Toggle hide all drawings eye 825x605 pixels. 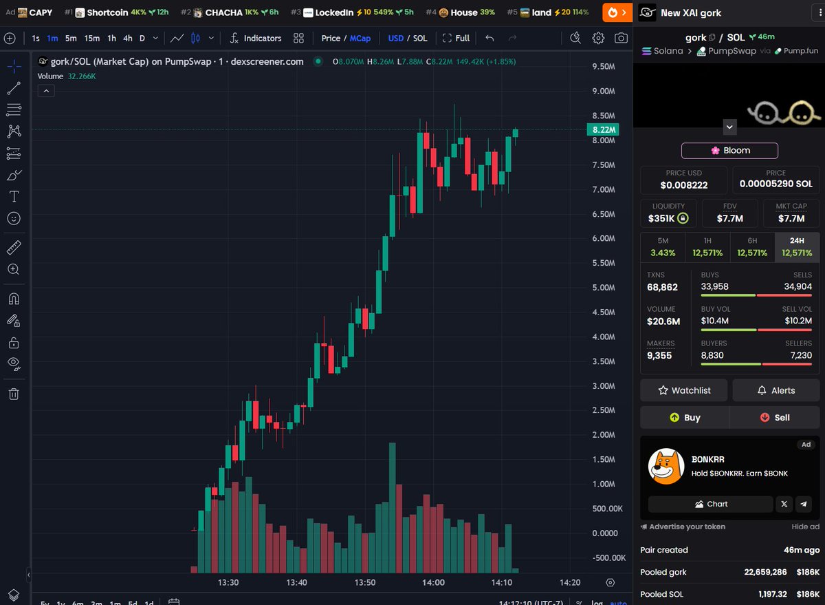tap(14, 363)
